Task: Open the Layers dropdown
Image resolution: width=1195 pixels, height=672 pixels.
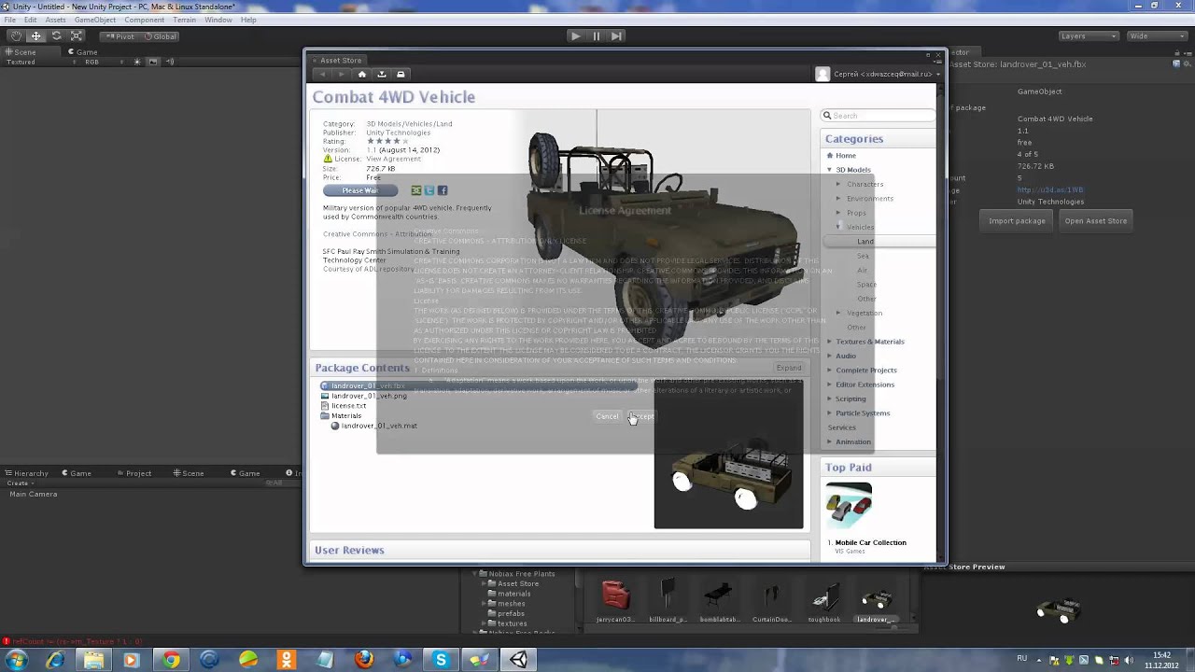Action: click(x=1088, y=36)
